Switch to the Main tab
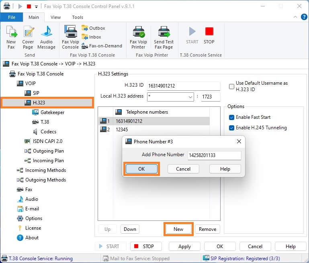This screenshot has width=309, height=263. [x=34, y=17]
